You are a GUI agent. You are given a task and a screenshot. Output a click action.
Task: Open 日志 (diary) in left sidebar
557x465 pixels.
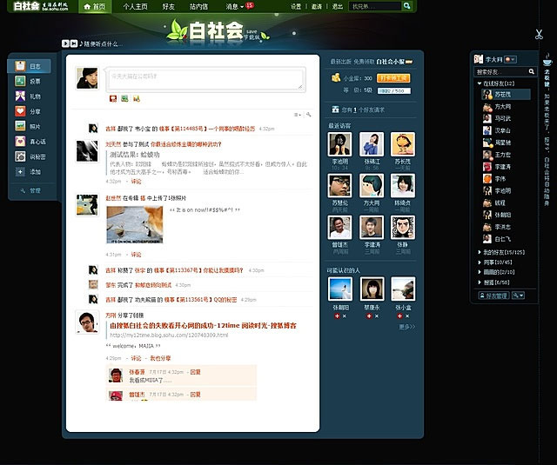coord(29,66)
